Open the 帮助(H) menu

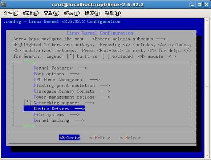point(113,13)
